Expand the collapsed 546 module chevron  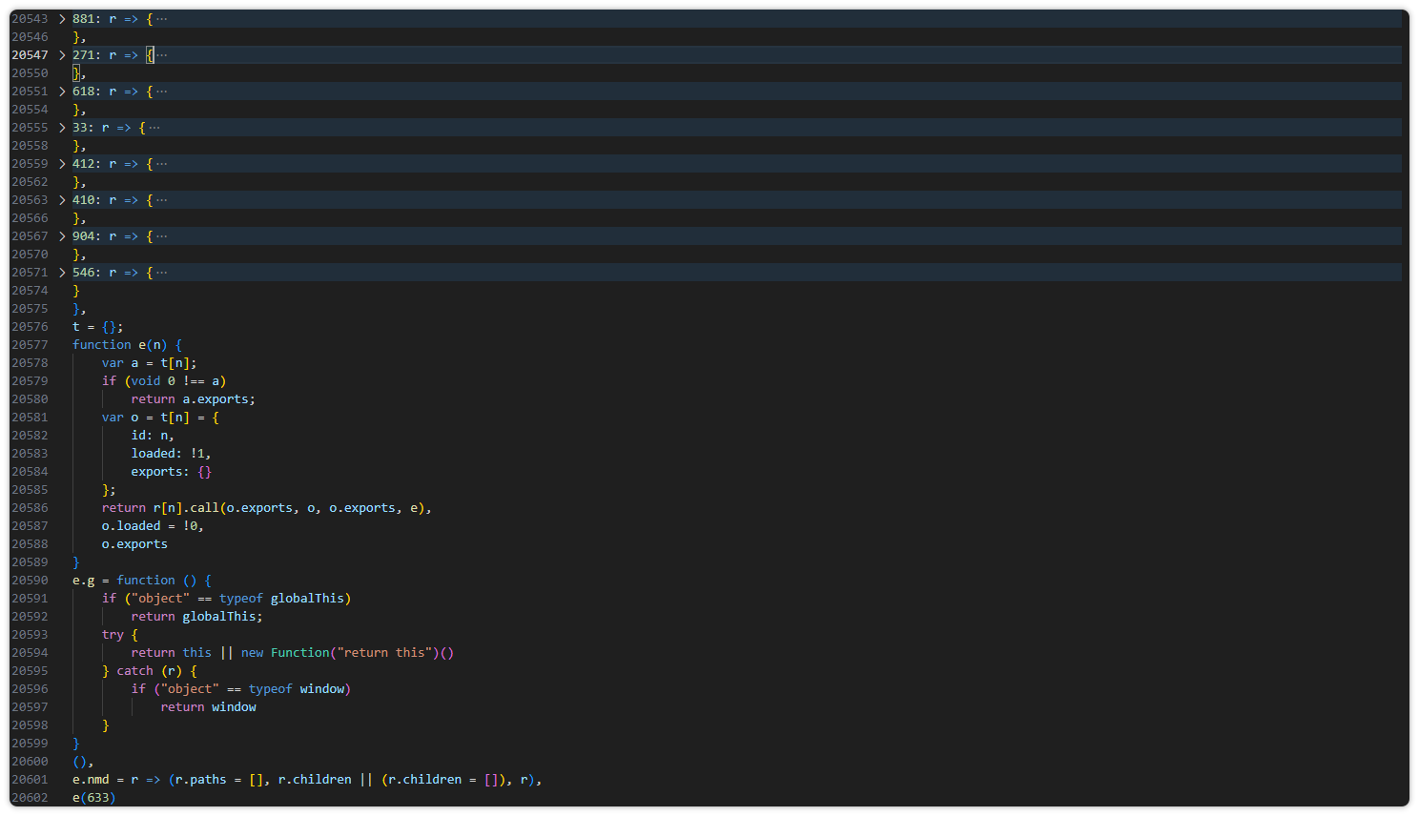click(x=62, y=273)
